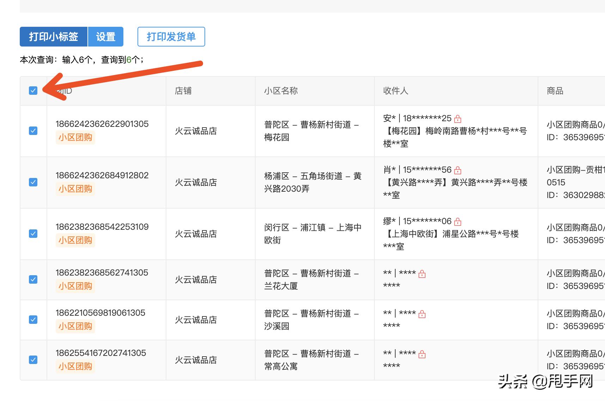Uncheck the bottom order 1862554167202741305
The image size is (605, 401).
tap(33, 360)
